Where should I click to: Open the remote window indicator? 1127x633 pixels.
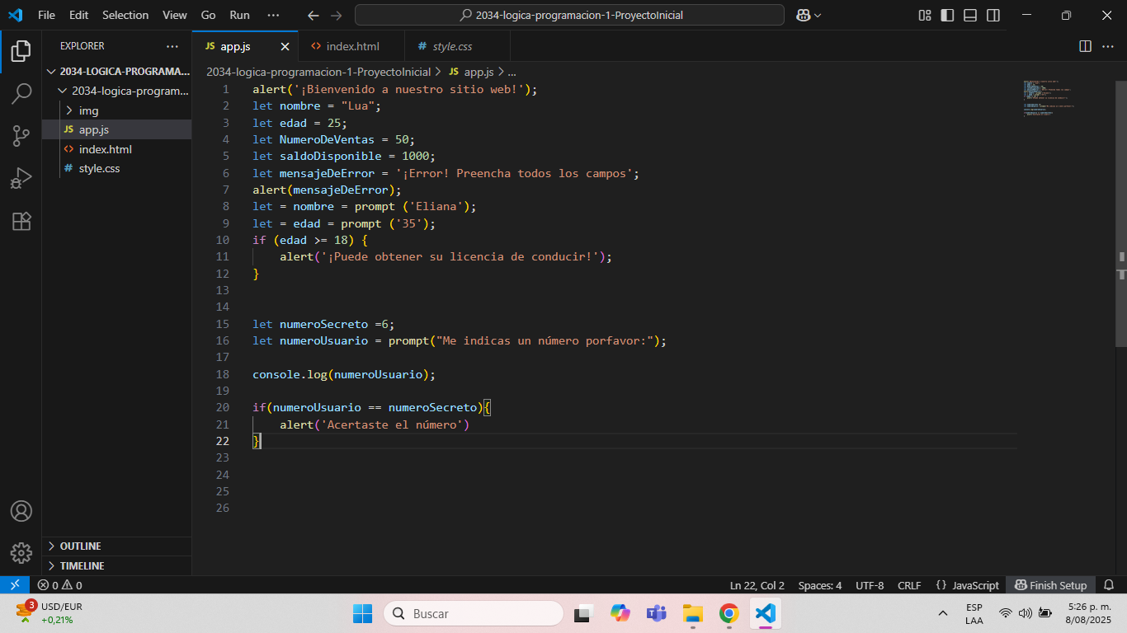(14, 585)
